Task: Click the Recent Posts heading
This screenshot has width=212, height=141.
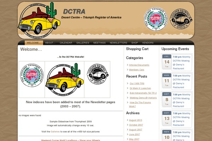Action: pyautogui.click(x=136, y=76)
